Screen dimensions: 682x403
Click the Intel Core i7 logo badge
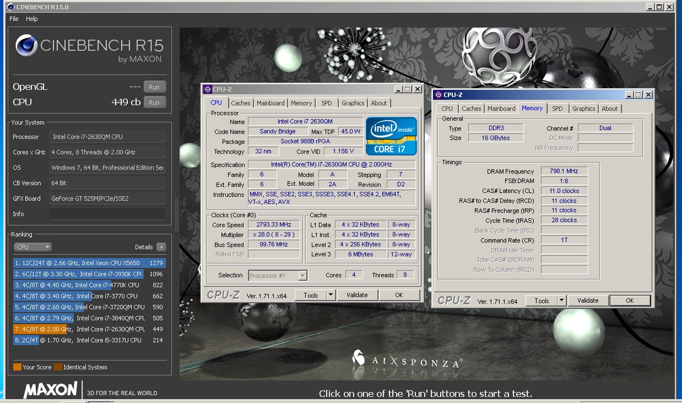391,136
